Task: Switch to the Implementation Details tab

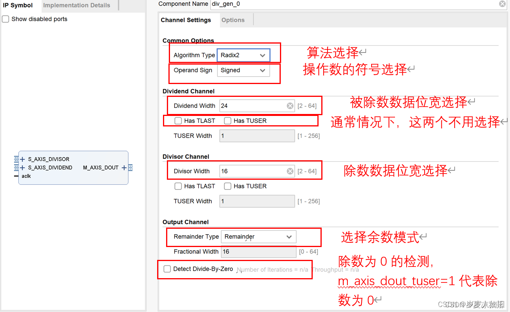Action: point(77,5)
